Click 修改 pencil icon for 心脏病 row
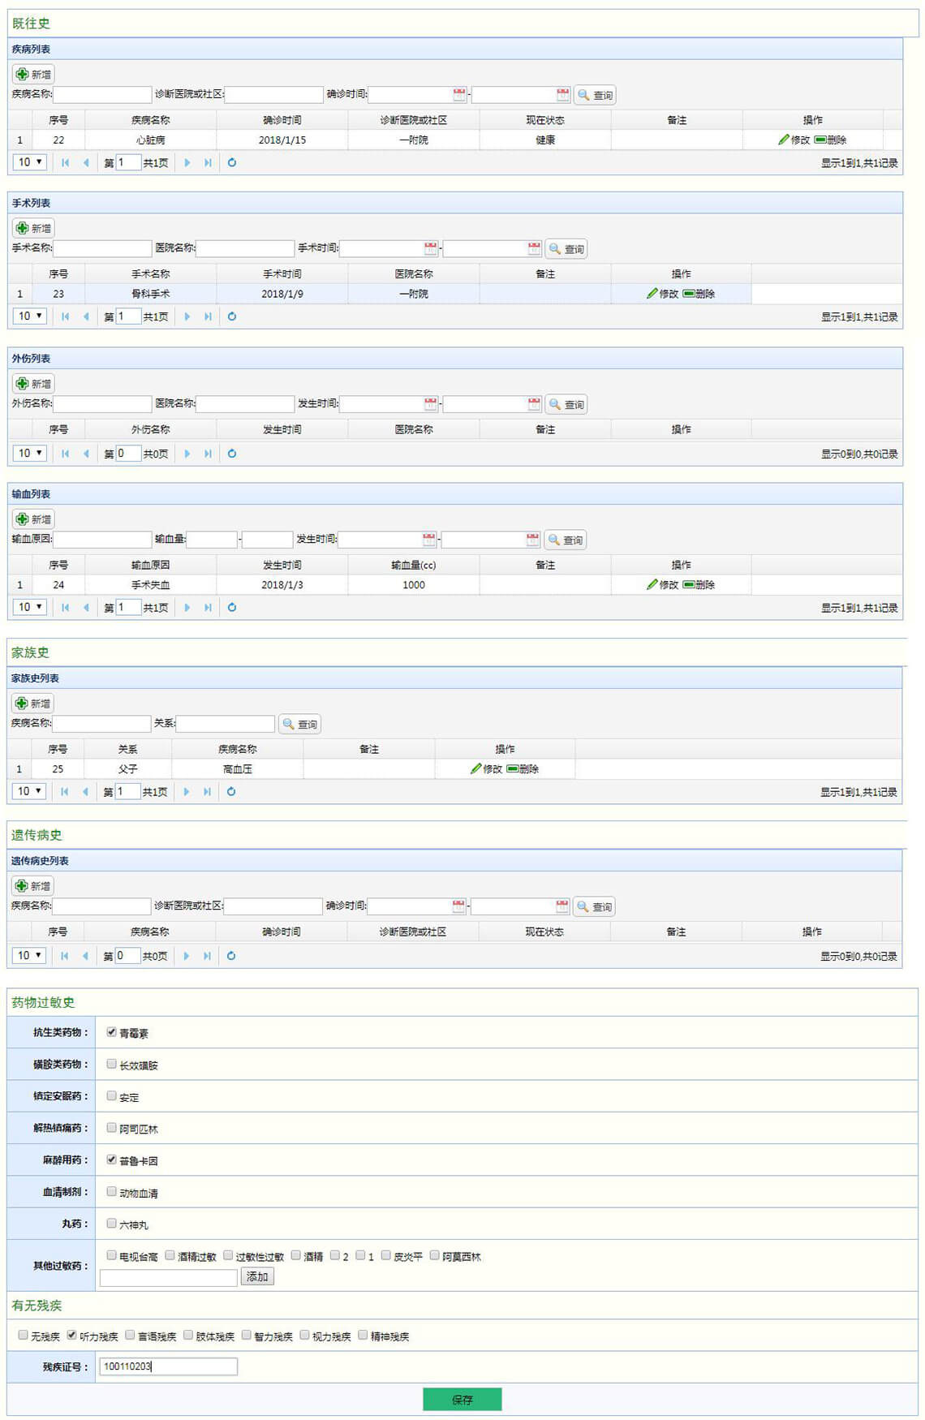The width and height of the screenshot is (925, 1420). click(784, 140)
